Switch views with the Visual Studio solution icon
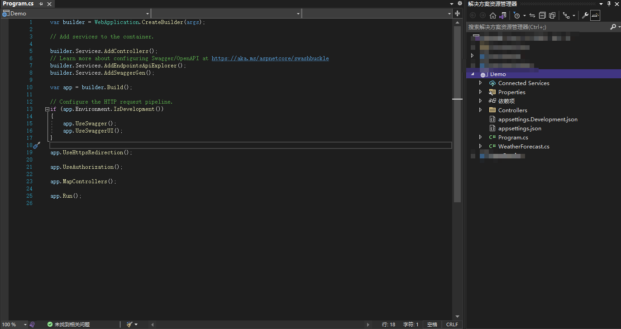The height and width of the screenshot is (329, 621). [503, 15]
